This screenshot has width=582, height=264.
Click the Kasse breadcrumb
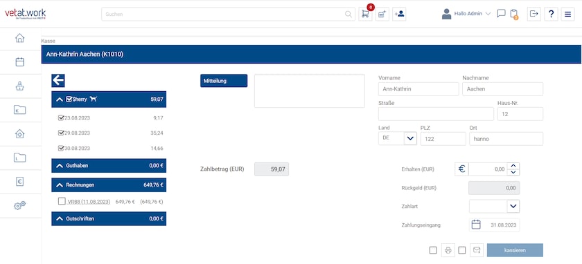coord(48,41)
